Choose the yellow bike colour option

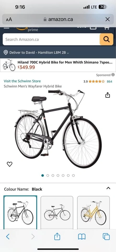[x=94, y=213]
